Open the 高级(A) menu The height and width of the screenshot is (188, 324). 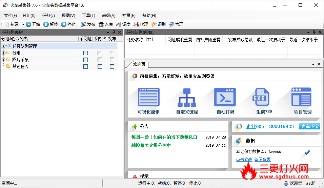pos(108,16)
